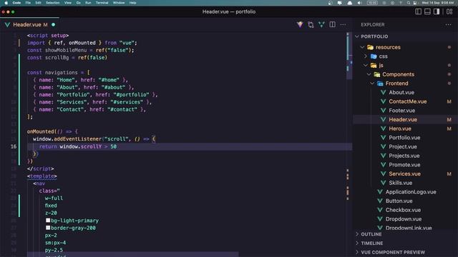Click the Components folder icon
Screen dimensions: 458x257
(x=377, y=74)
